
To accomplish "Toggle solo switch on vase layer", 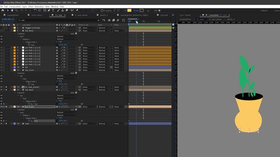I will click(6, 123).
